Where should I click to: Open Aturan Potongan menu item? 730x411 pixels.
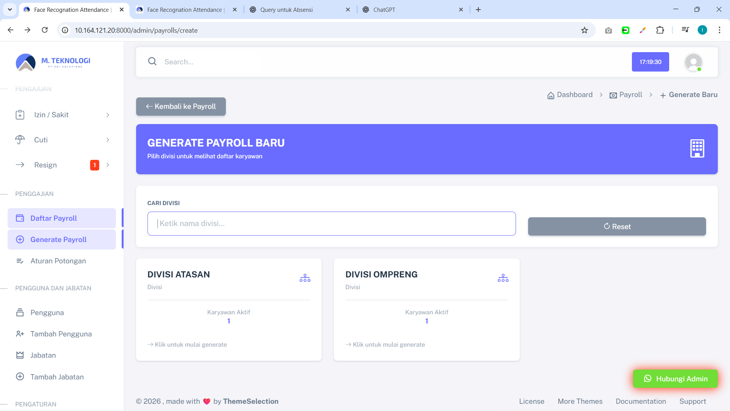(x=58, y=261)
